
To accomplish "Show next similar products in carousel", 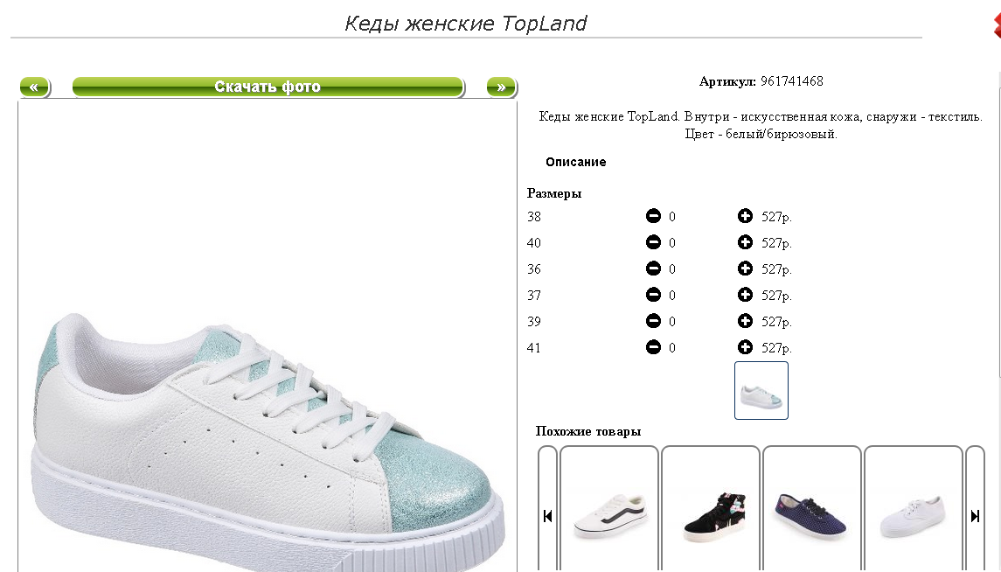I will (975, 516).
